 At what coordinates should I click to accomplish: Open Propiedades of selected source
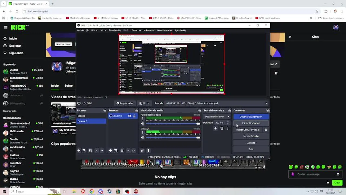click(x=125, y=103)
